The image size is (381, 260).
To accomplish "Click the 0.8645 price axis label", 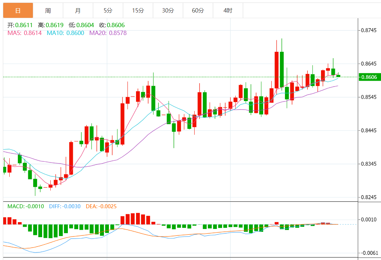I will pos(369,64).
